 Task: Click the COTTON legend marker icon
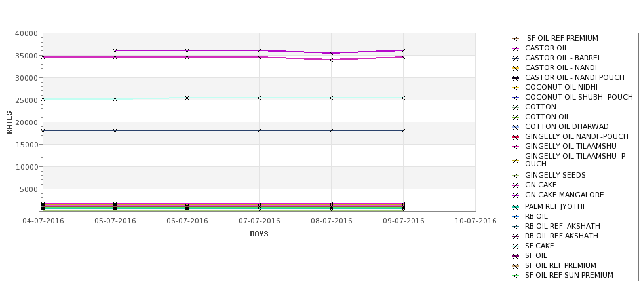click(516, 107)
